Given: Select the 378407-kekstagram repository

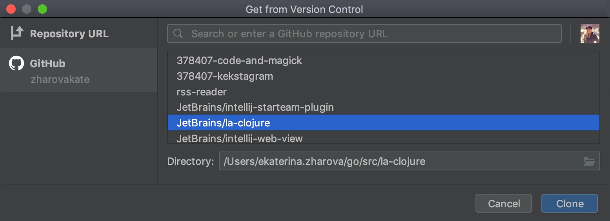Looking at the screenshot, I should point(383,76).
